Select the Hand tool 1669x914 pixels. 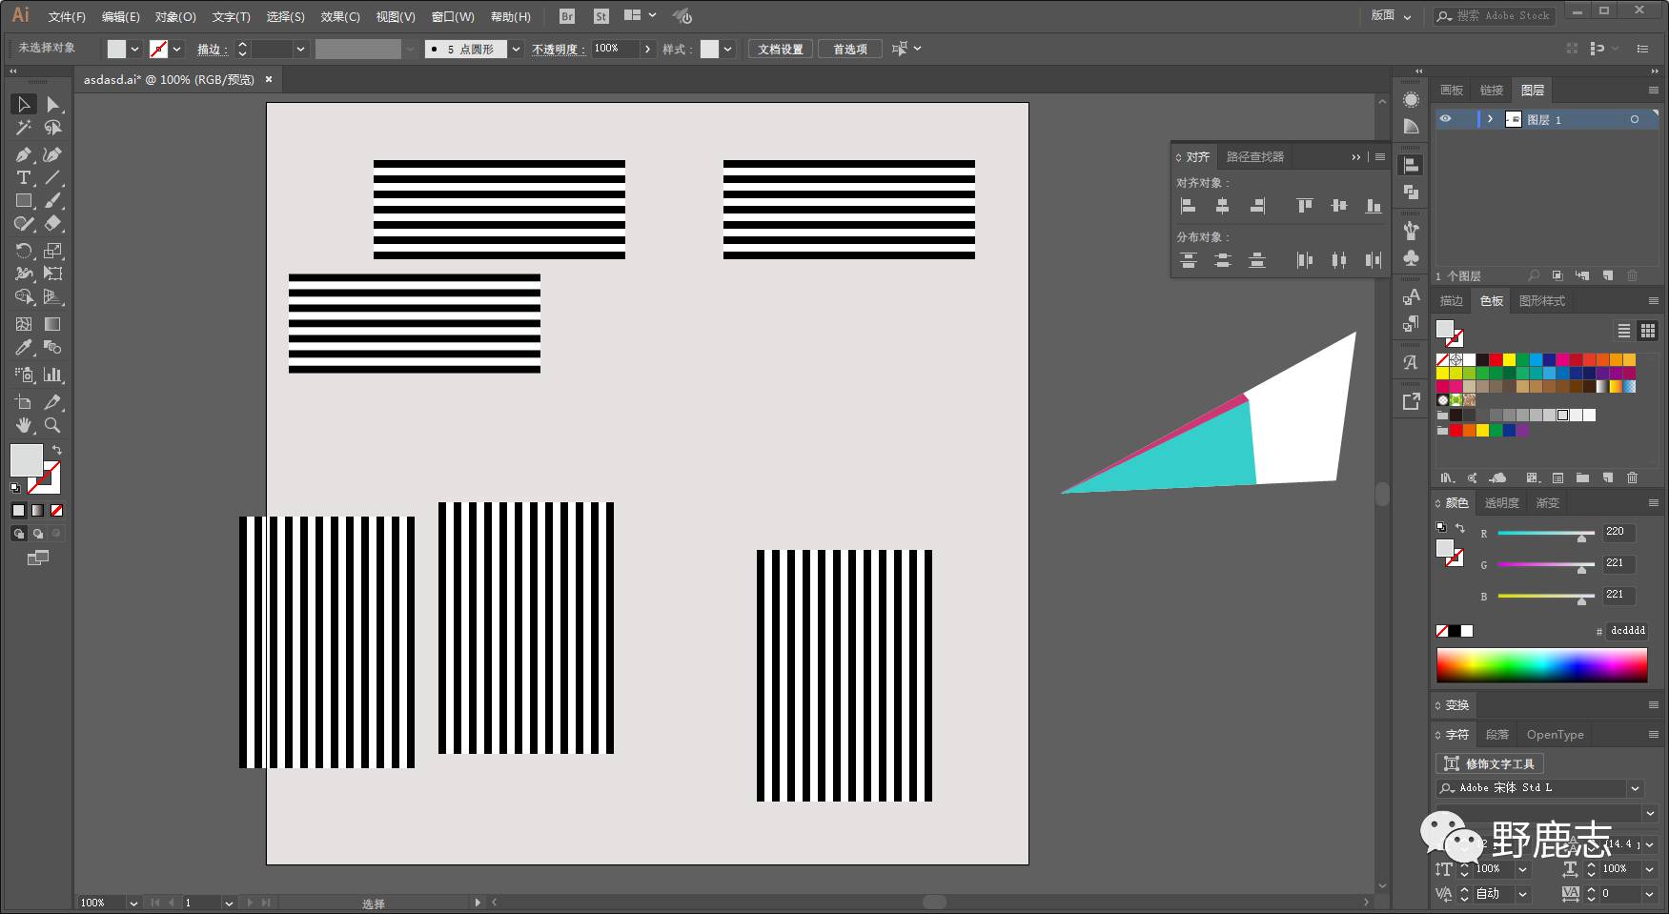tap(24, 425)
